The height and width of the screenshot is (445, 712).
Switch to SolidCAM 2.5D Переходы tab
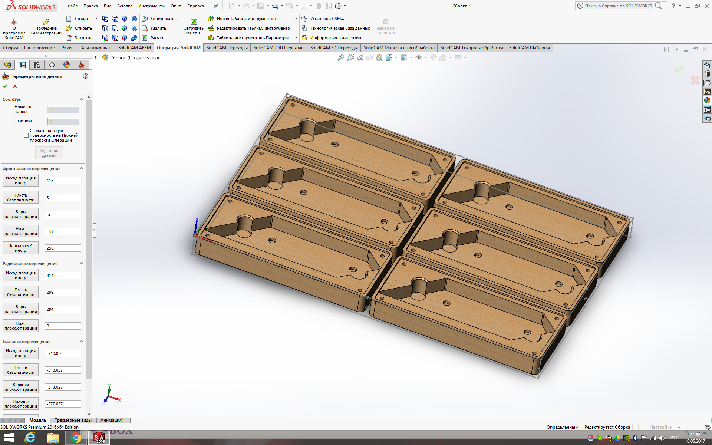point(278,48)
